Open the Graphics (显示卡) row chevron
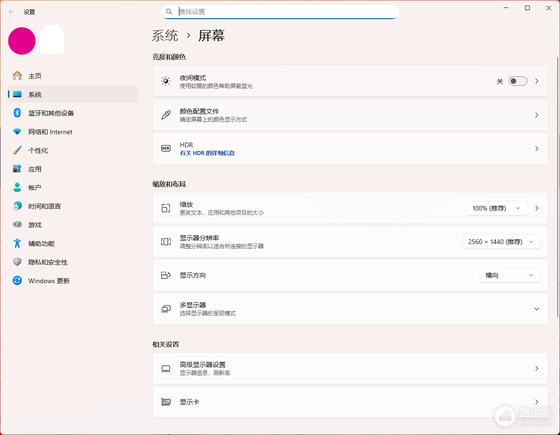This screenshot has width=560, height=435. click(537, 402)
